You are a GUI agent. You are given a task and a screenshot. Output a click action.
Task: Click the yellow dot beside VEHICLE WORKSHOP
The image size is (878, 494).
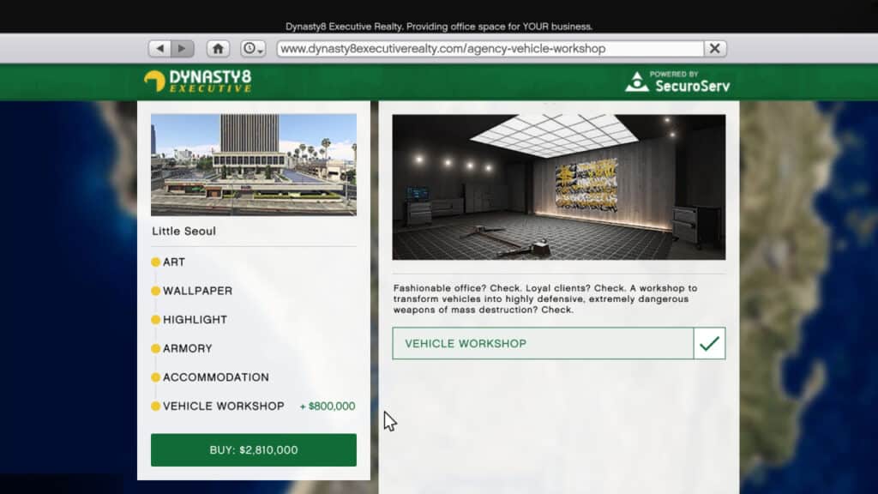156,406
